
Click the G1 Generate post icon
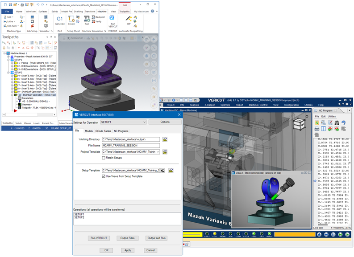pyautogui.click(x=60, y=19)
